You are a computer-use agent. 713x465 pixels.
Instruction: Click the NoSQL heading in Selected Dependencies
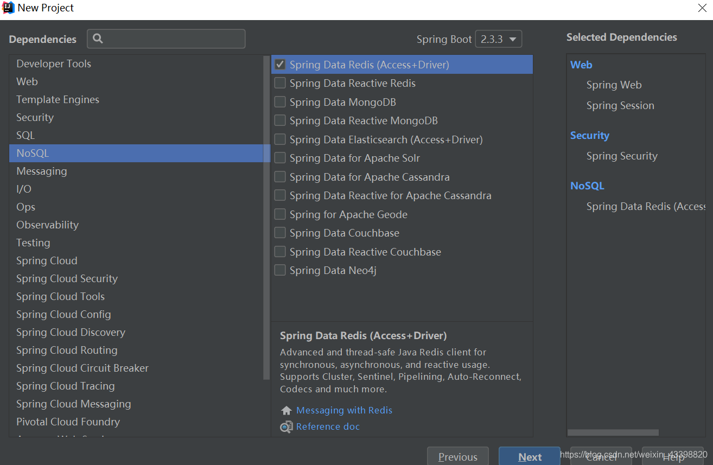tap(587, 186)
